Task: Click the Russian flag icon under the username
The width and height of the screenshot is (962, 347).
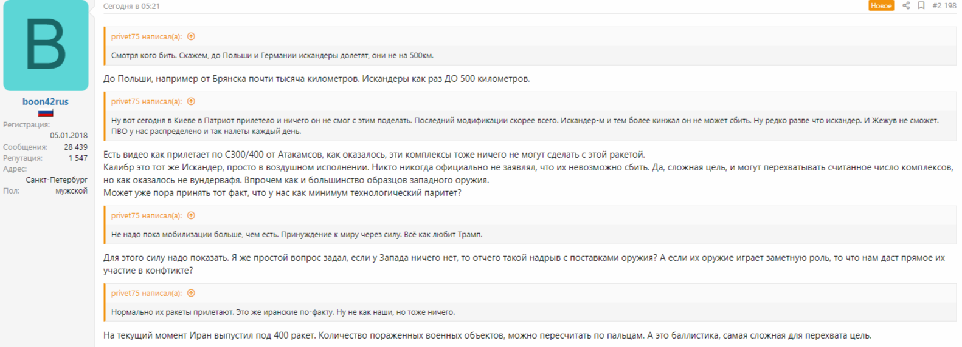Action: coord(46,113)
